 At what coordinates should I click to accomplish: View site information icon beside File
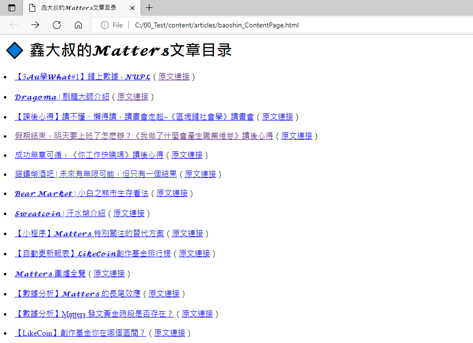coord(105,25)
